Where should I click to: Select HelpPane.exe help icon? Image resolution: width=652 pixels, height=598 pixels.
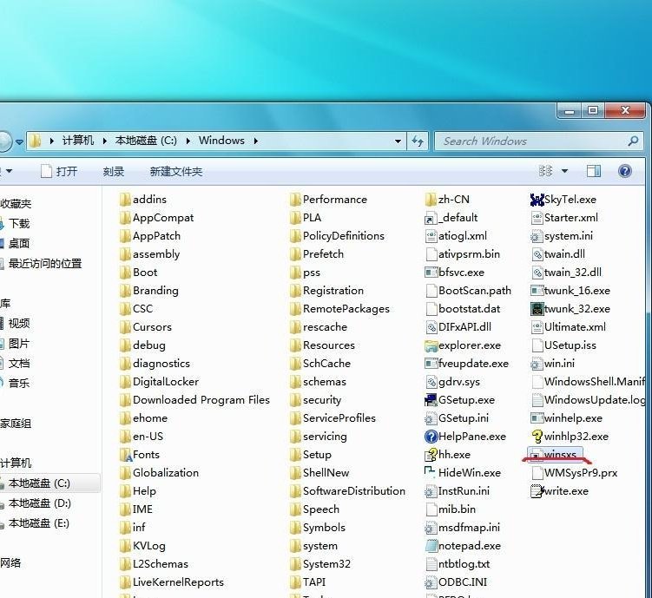point(431,437)
